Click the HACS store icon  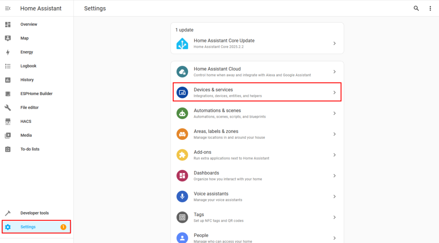pyautogui.click(x=8, y=121)
